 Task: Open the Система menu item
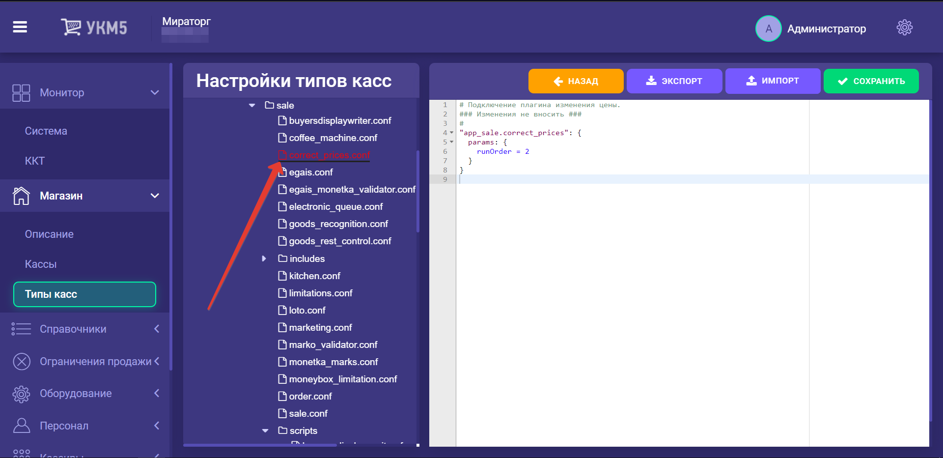coord(46,131)
